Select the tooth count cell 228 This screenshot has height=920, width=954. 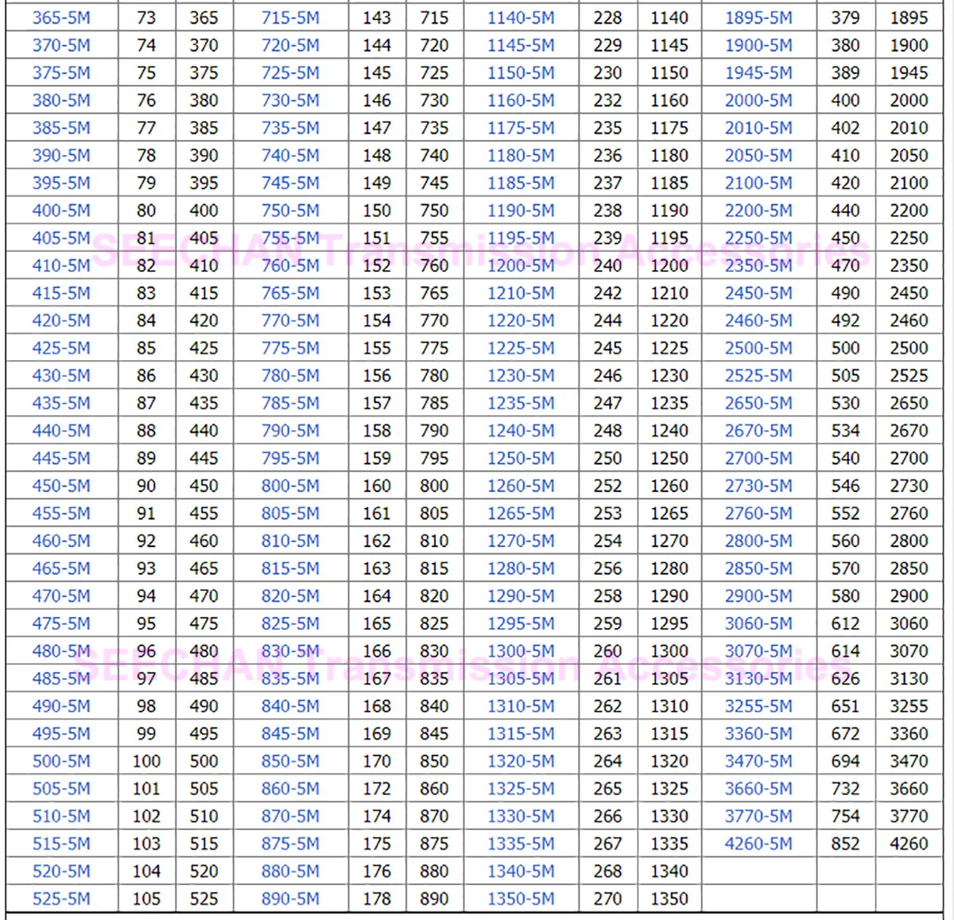click(607, 17)
